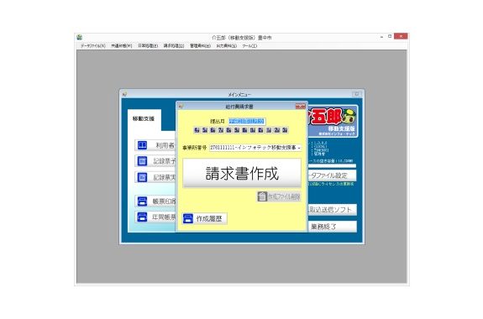483x319 pixels.
Task: Open the データファイル menu
Action: point(93,46)
